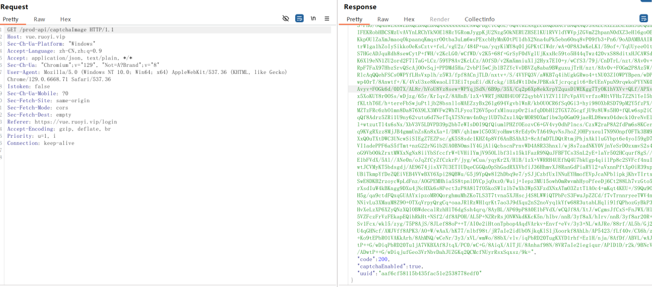
Task: Toggle word wrap icon in Request panel
Action: pyautogui.click(x=299, y=18)
